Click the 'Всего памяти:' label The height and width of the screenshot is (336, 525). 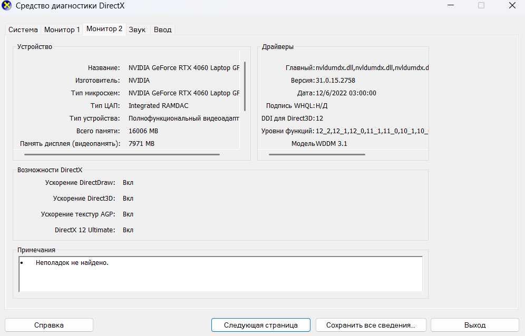click(98, 131)
